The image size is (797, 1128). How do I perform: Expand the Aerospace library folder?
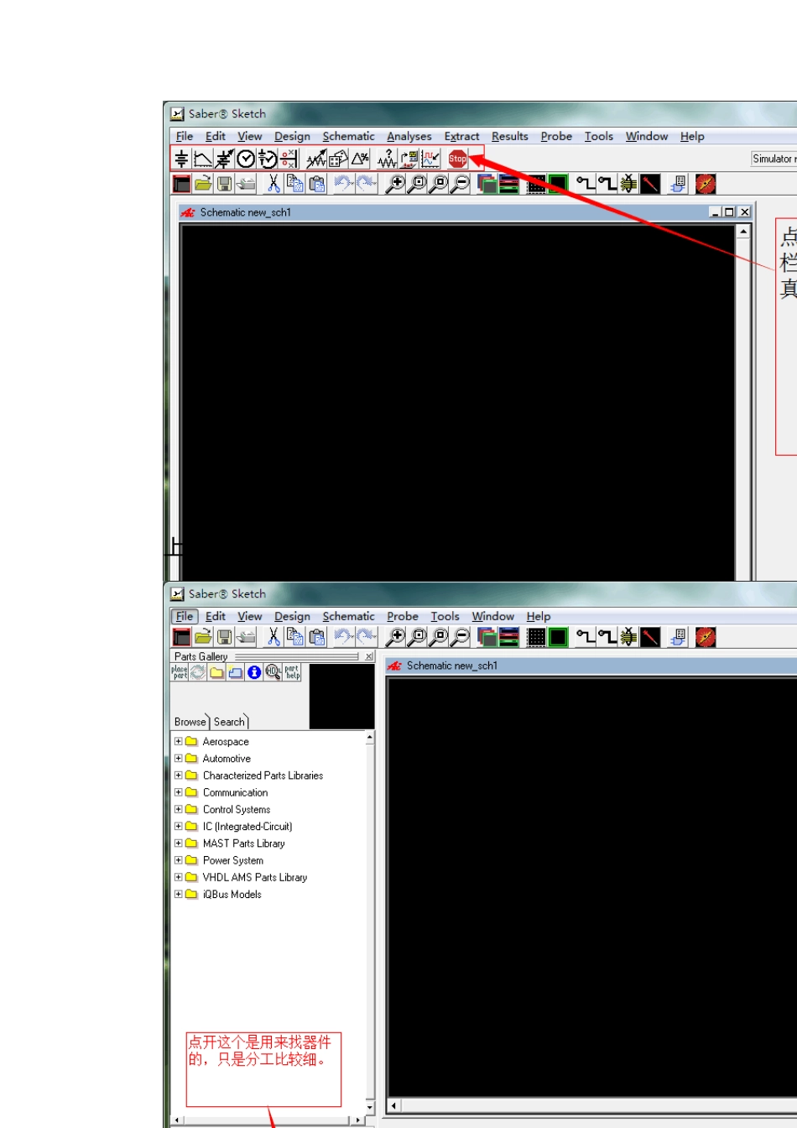178,741
